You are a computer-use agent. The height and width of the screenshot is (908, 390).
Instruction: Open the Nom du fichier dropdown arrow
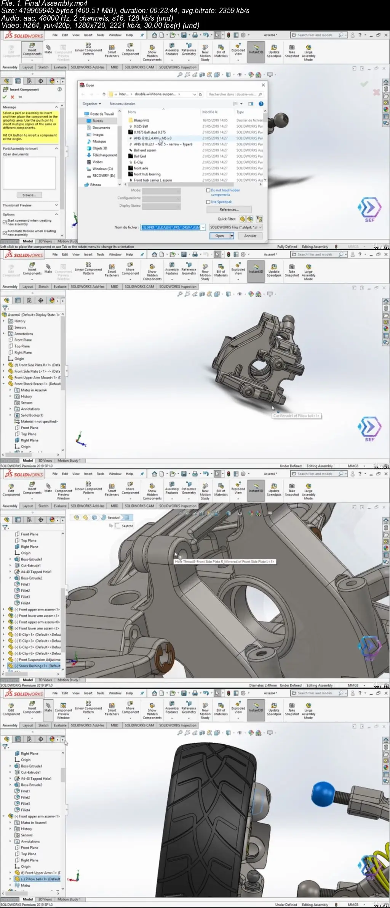[203, 227]
